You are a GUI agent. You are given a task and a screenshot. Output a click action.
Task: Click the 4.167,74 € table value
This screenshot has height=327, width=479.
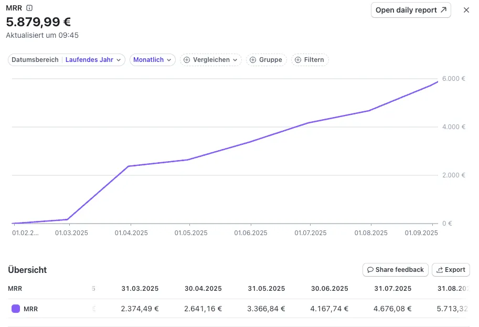click(329, 309)
